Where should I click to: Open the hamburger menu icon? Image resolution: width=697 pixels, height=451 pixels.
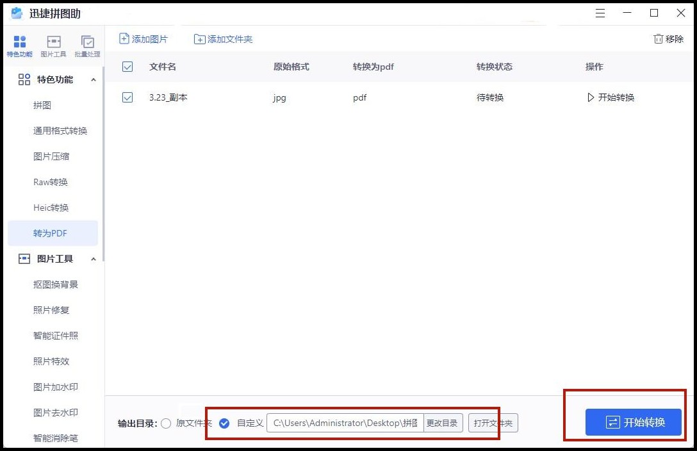pos(600,12)
